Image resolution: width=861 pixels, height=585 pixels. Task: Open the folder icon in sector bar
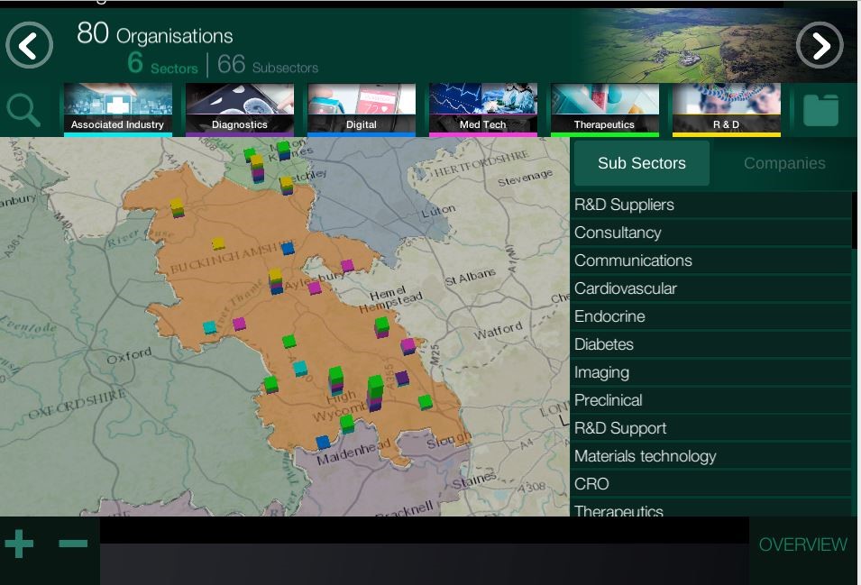pos(820,110)
